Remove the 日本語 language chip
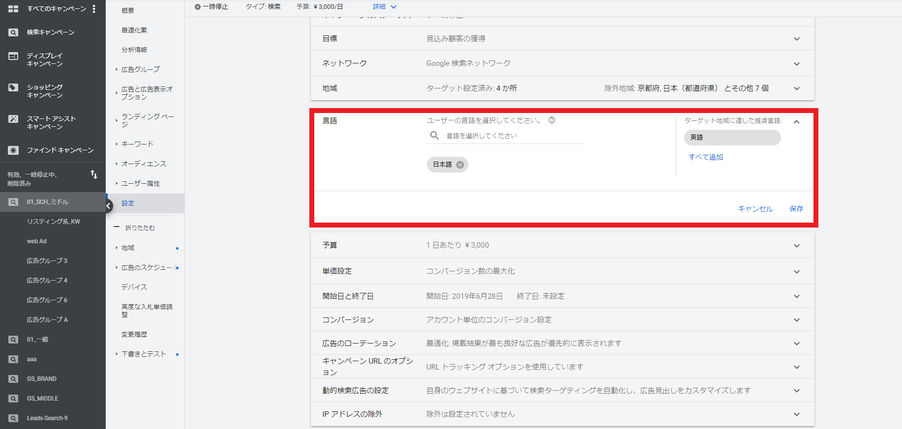Image resolution: width=902 pixels, height=429 pixels. tap(460, 165)
